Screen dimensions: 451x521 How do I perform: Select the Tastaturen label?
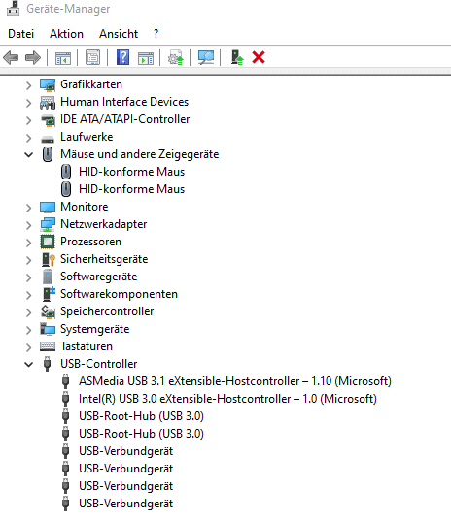click(x=87, y=346)
